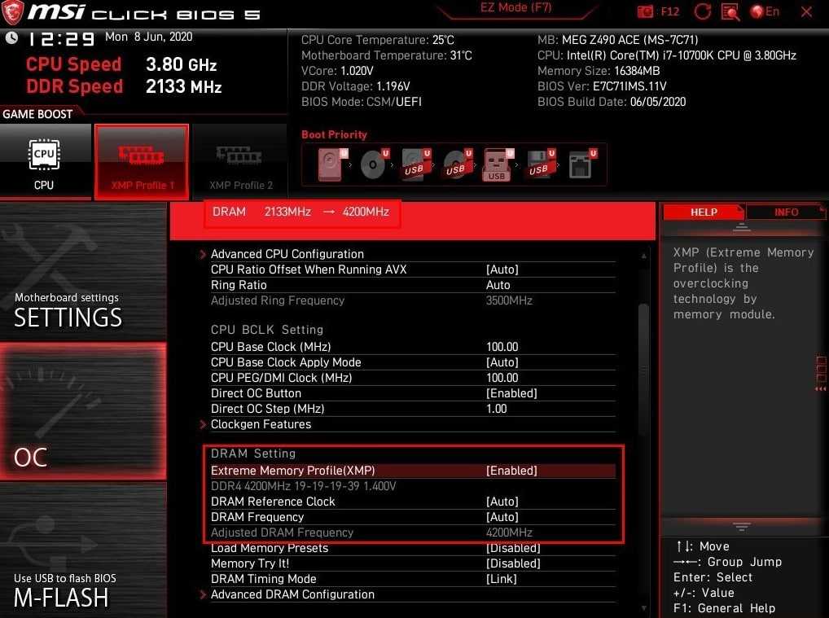Select the USB CD/DVD boot device icon
Image resolution: width=829 pixels, height=618 pixels.
[x=458, y=164]
